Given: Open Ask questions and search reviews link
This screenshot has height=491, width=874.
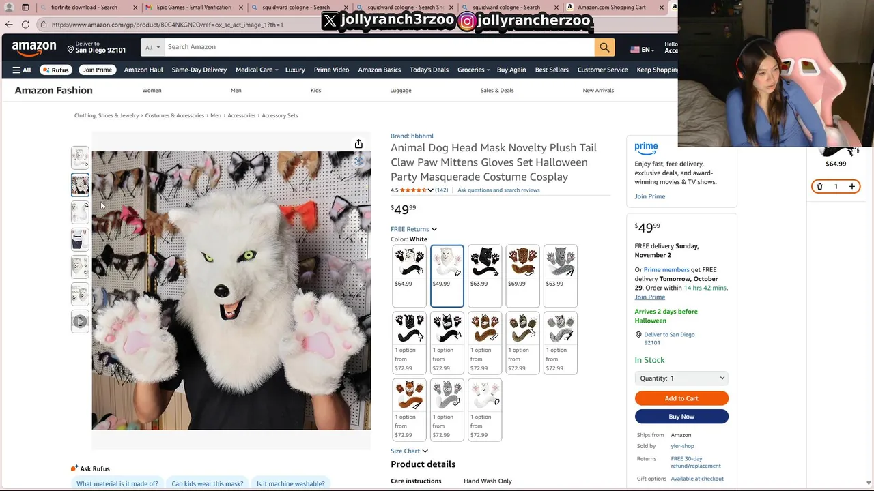Looking at the screenshot, I should [498, 190].
